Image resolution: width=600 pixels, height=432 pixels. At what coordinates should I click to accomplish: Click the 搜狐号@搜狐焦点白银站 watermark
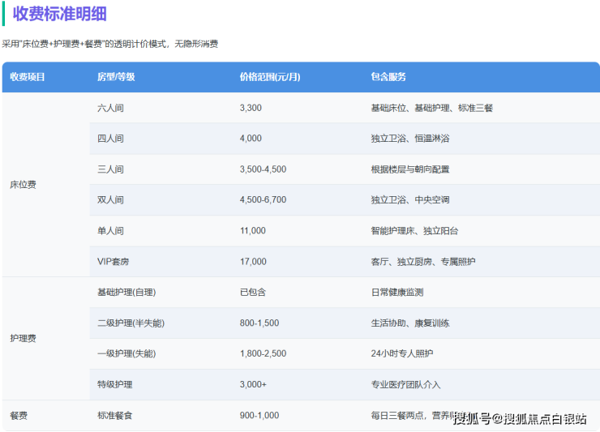tap(520, 419)
